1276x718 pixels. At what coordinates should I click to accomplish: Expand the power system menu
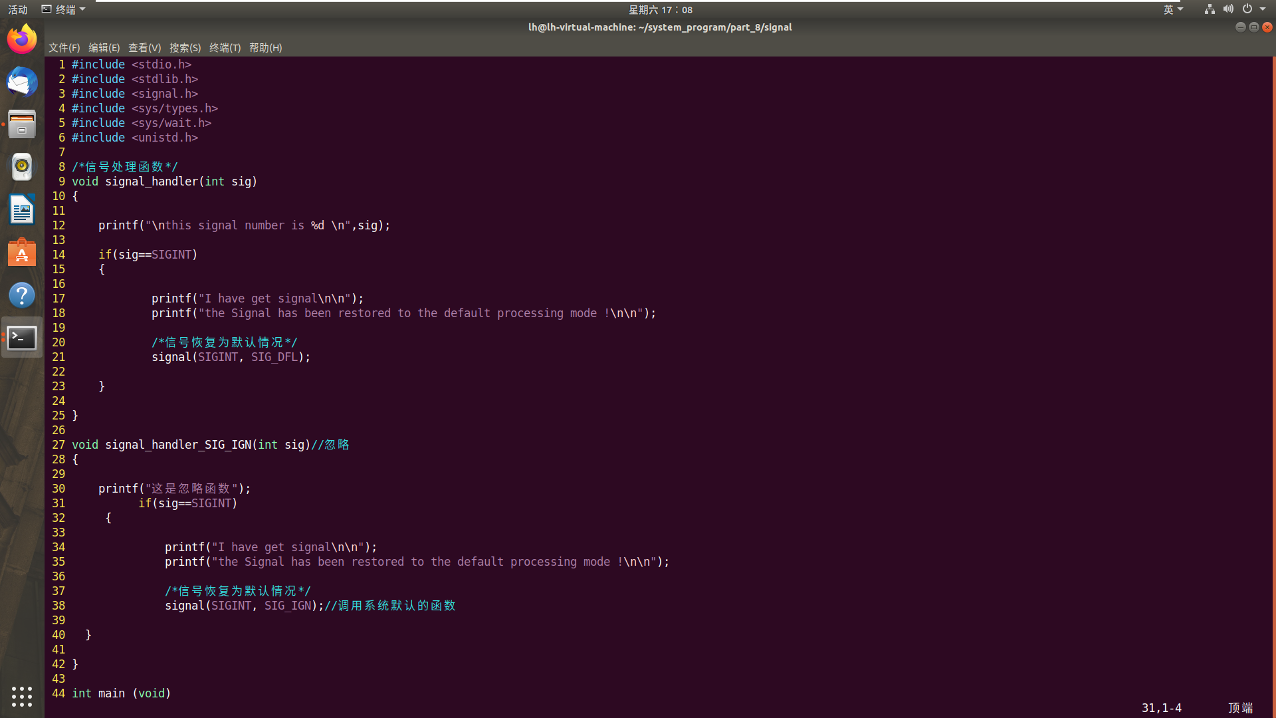click(x=1253, y=9)
